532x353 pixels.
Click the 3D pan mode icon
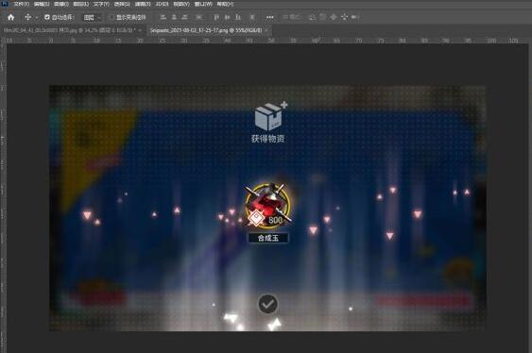click(334, 17)
